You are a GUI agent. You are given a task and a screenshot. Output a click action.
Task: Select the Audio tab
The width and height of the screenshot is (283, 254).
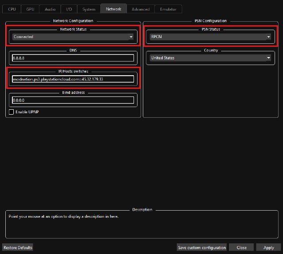coord(50,9)
